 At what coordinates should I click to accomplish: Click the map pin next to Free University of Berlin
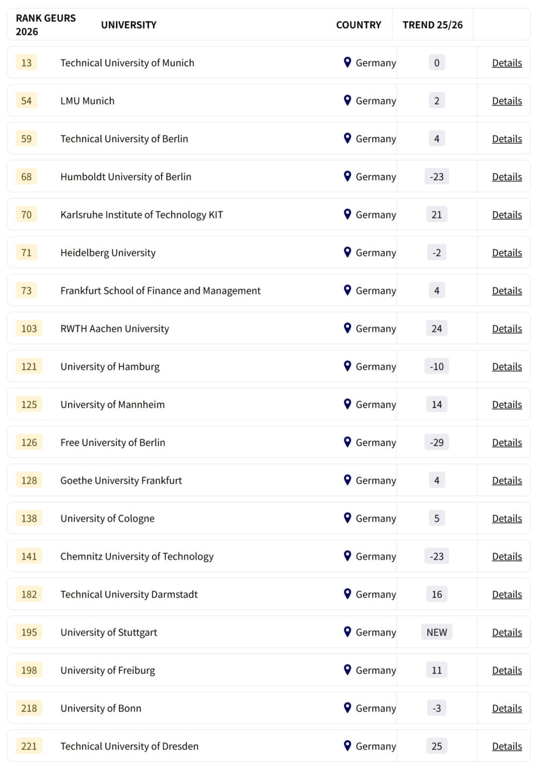[347, 442]
